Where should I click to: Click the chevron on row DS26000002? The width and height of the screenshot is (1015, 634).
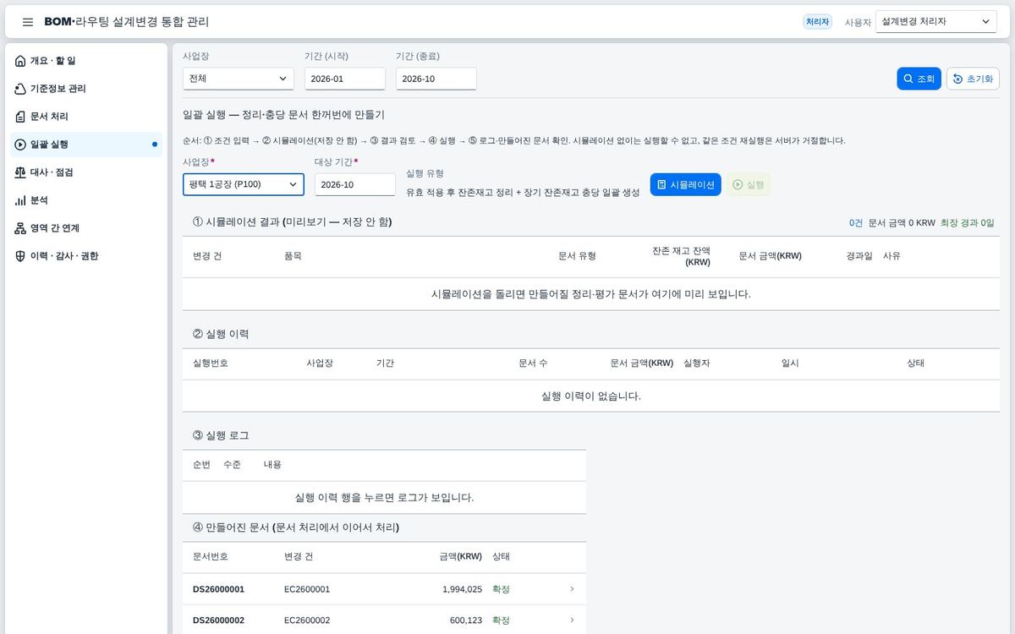click(572, 620)
